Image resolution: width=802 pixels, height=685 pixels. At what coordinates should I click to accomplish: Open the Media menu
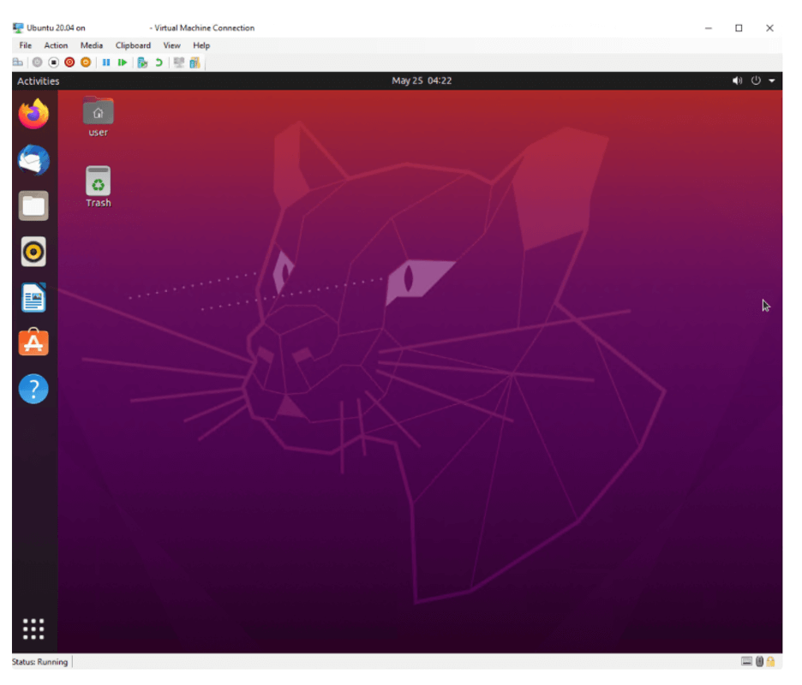pyautogui.click(x=91, y=45)
